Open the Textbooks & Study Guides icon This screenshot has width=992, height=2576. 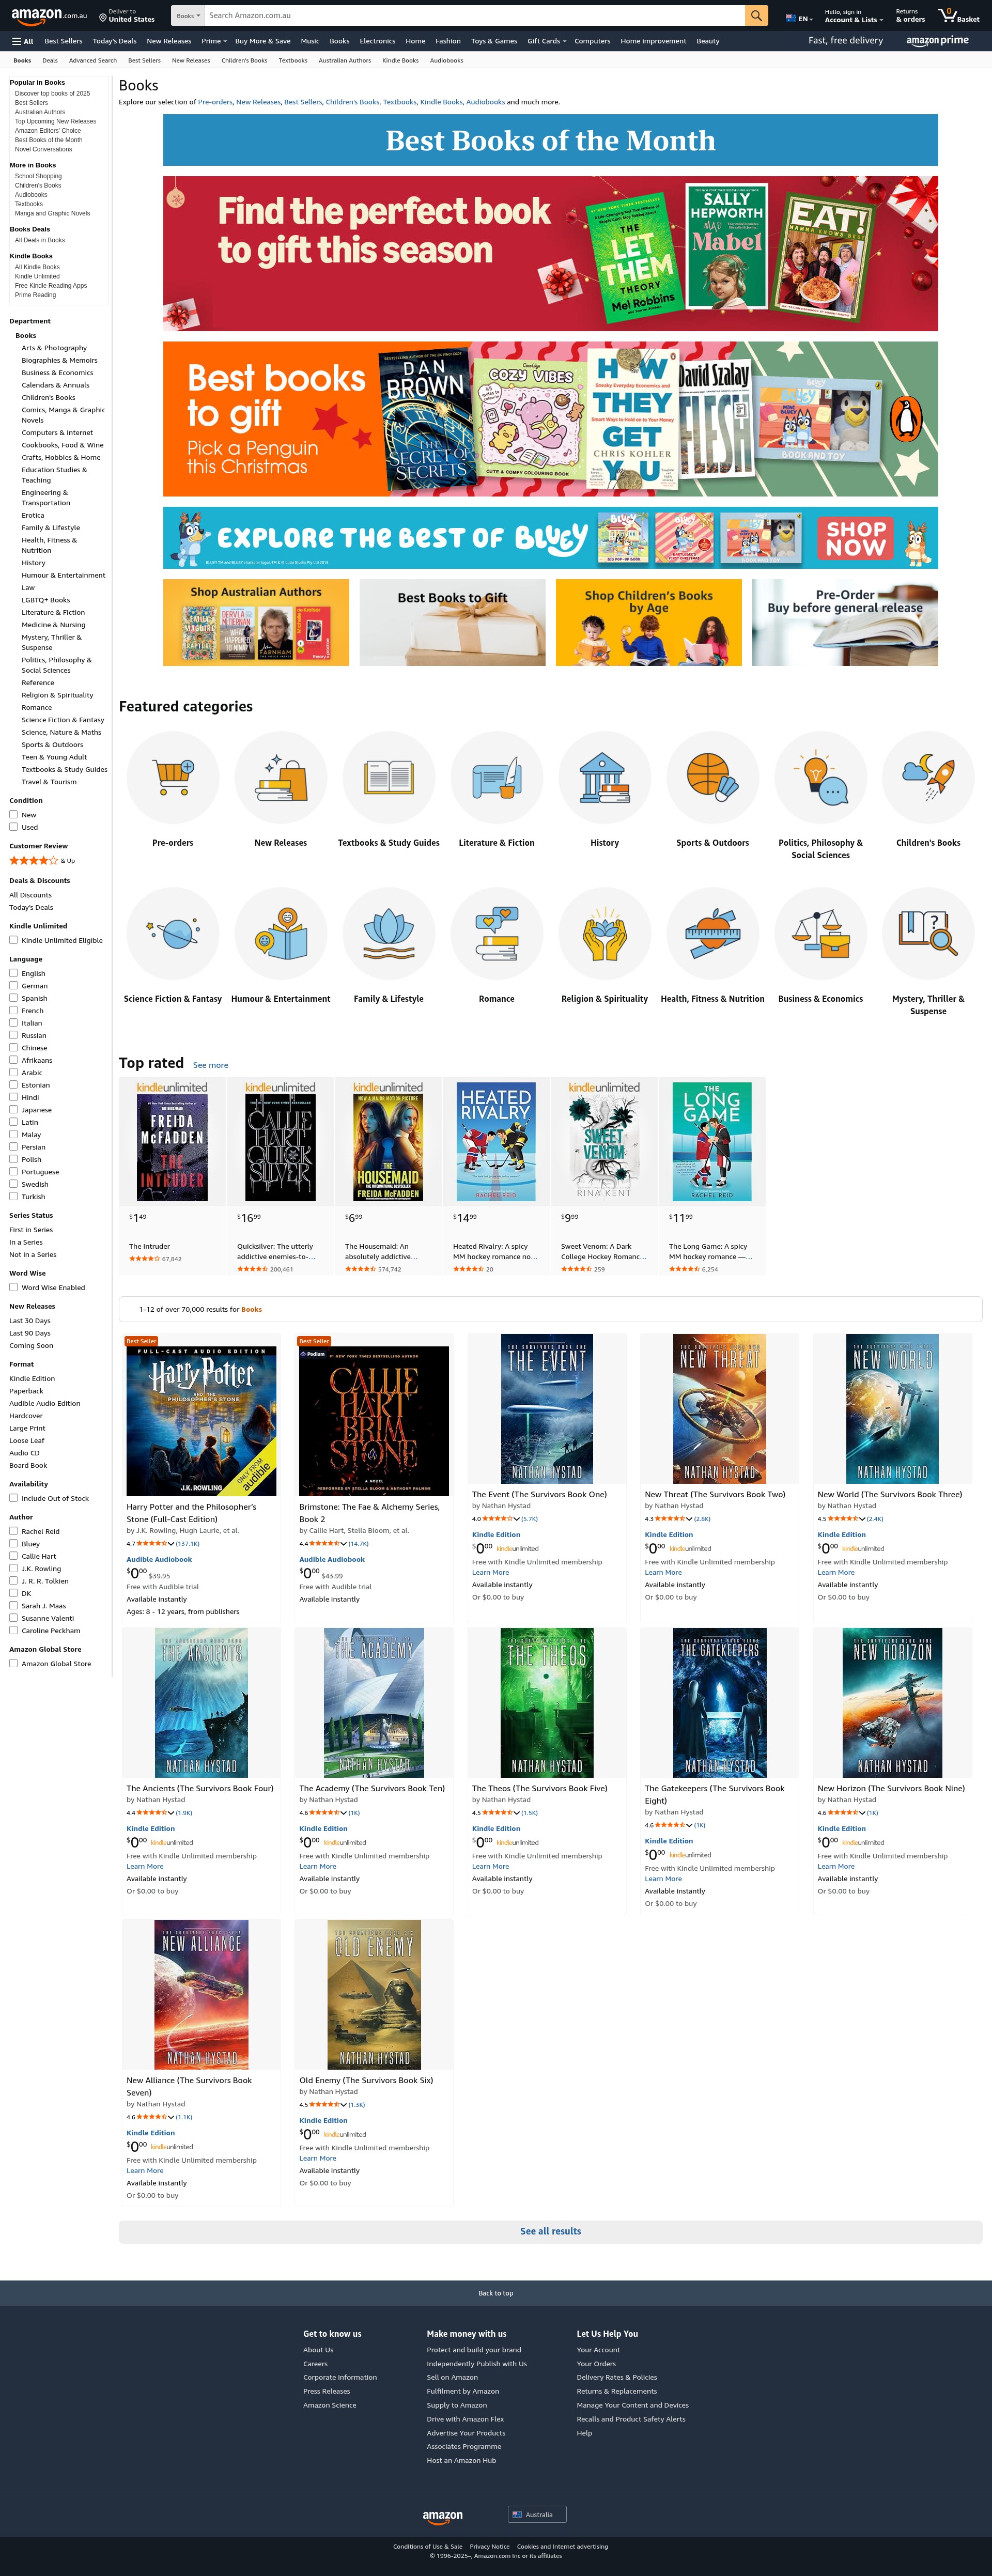[x=389, y=777]
